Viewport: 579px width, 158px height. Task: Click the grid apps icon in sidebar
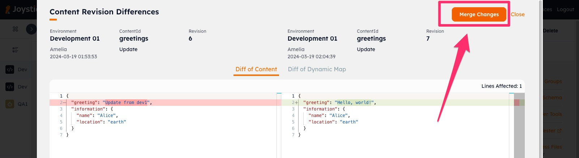[x=15, y=29]
